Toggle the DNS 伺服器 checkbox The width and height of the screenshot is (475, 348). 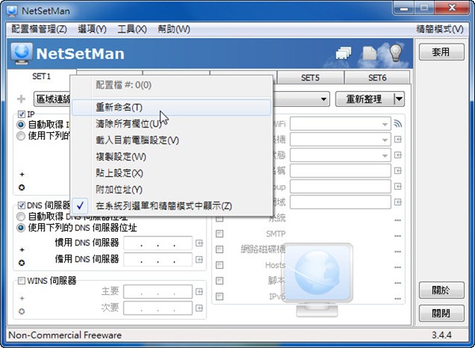click(x=21, y=206)
